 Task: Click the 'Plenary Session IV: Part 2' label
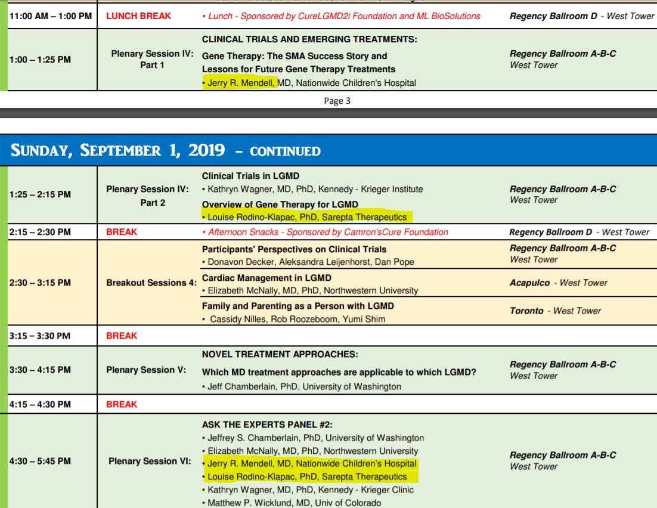147,196
